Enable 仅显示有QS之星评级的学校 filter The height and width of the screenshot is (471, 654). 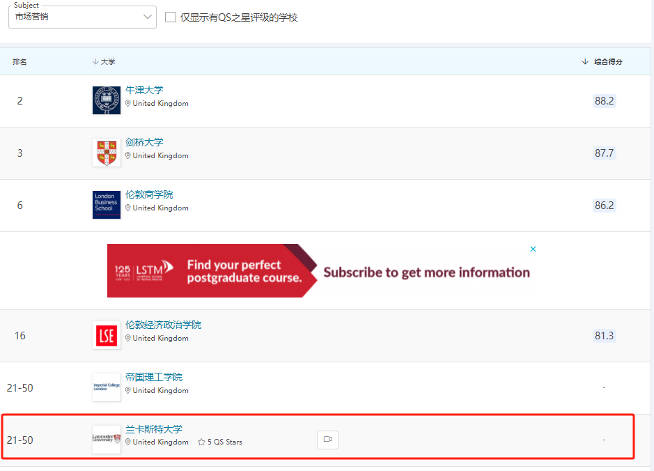pos(171,17)
